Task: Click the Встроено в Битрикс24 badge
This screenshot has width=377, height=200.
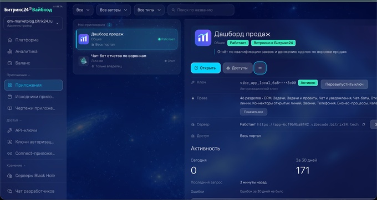Action: 273,43
